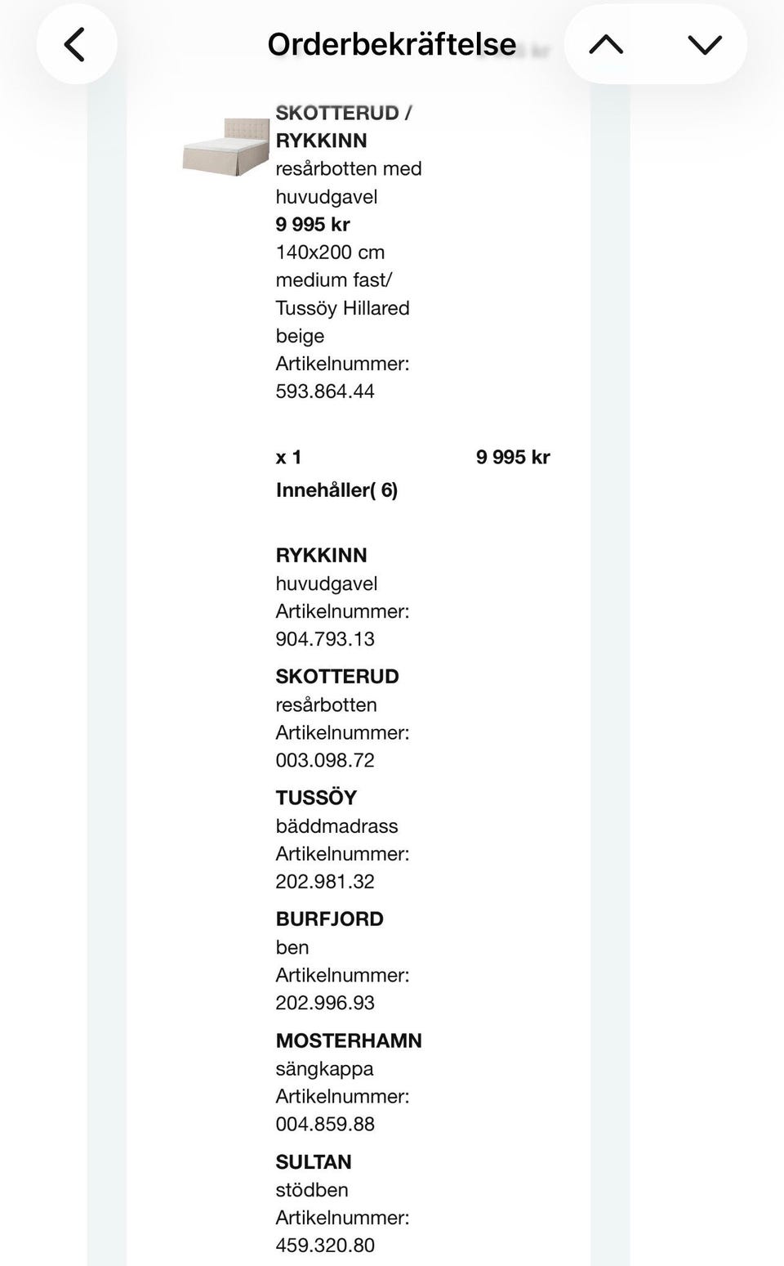
Task: Click article number 904.793.13
Action: [x=325, y=639]
